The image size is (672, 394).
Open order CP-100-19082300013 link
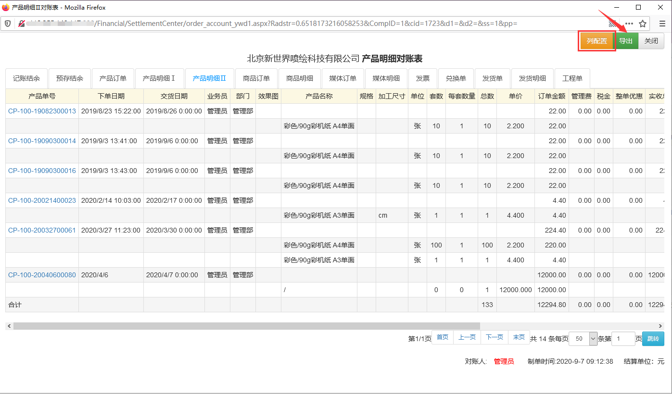click(42, 111)
